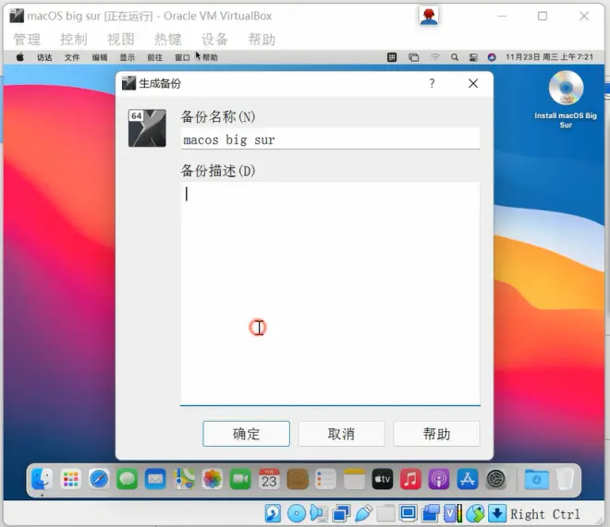Screen dimensions: 610x527
Task: Open the 窗口 menu in macOS menu bar
Action: click(x=182, y=57)
